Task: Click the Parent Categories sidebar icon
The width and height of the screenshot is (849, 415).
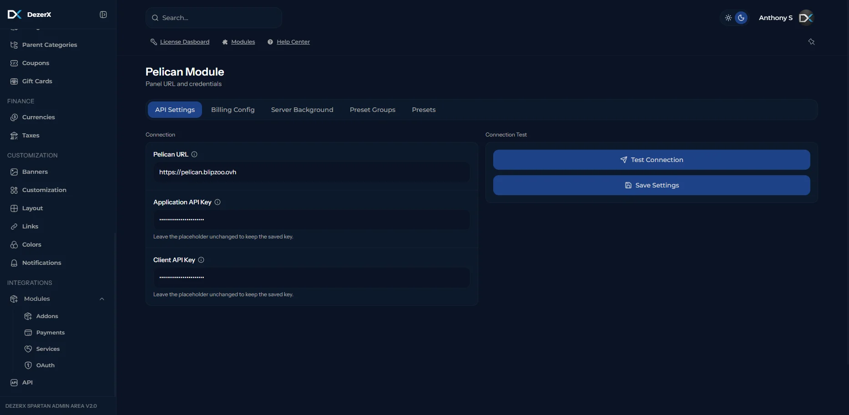Action: [14, 45]
